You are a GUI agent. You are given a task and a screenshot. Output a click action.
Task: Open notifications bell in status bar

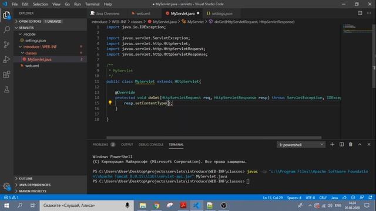click(x=371, y=198)
